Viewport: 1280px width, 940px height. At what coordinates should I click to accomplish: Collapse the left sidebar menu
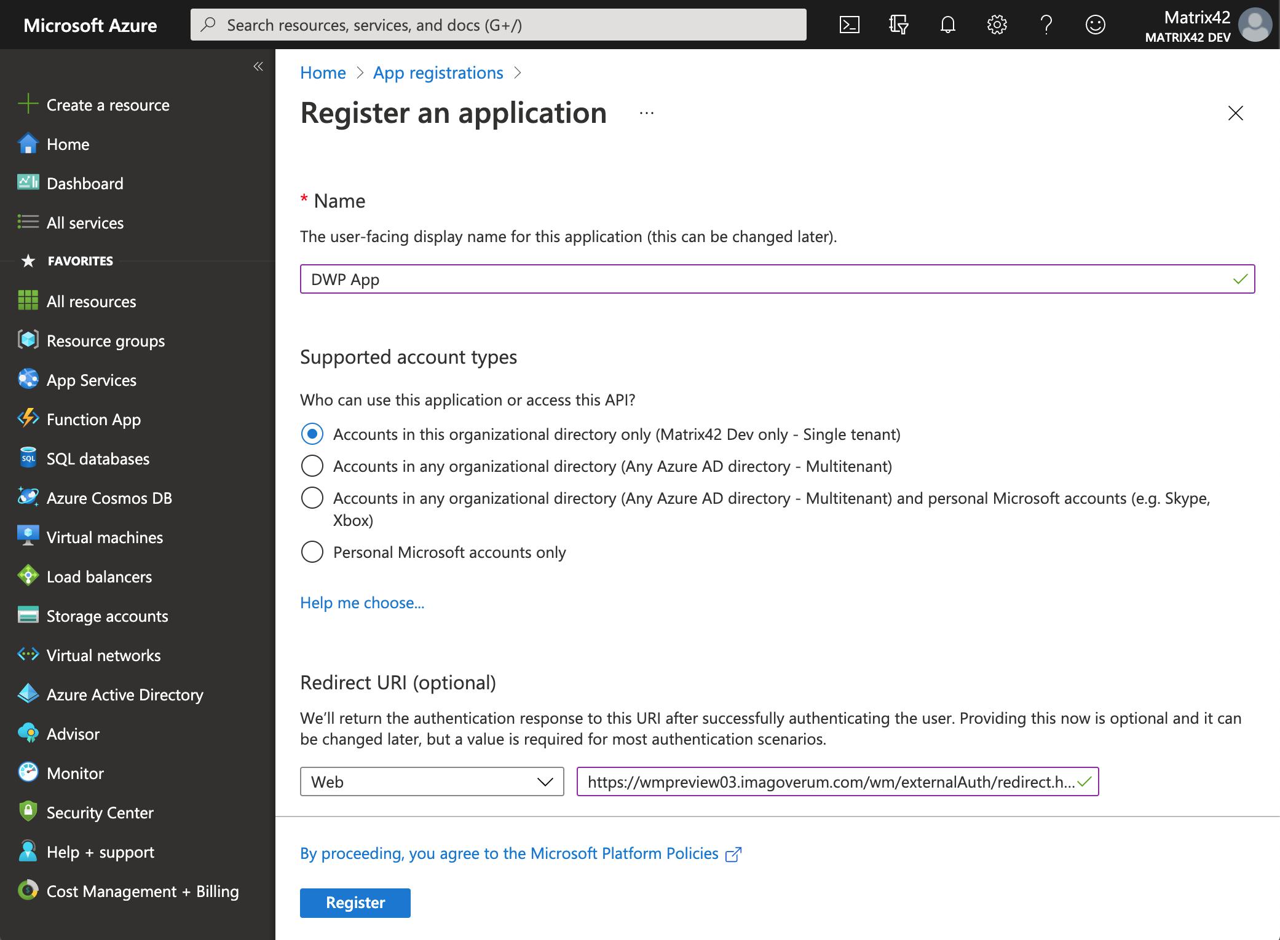pyautogui.click(x=258, y=66)
